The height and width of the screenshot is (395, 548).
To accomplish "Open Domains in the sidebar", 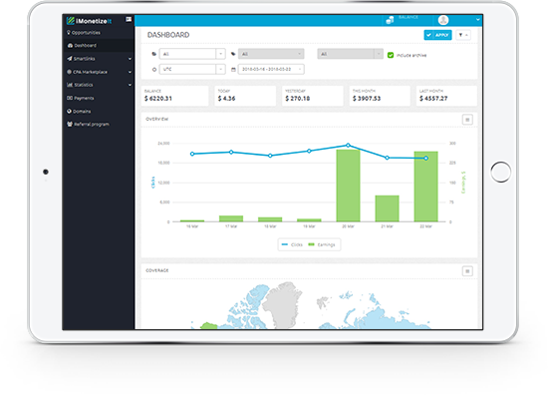I will tap(99, 112).
